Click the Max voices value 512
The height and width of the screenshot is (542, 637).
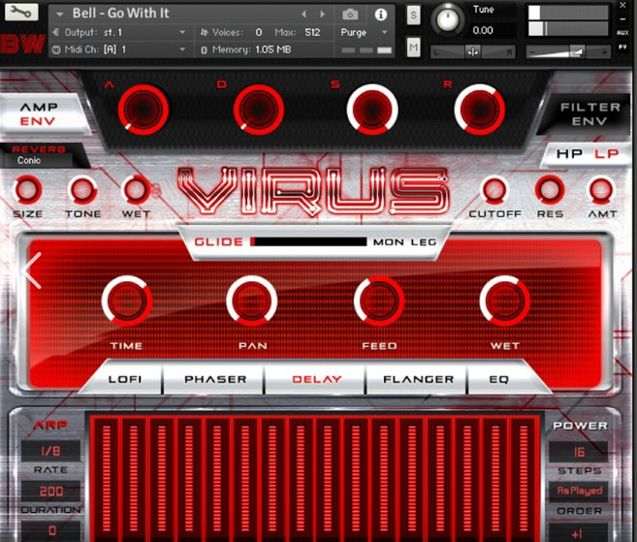click(312, 33)
